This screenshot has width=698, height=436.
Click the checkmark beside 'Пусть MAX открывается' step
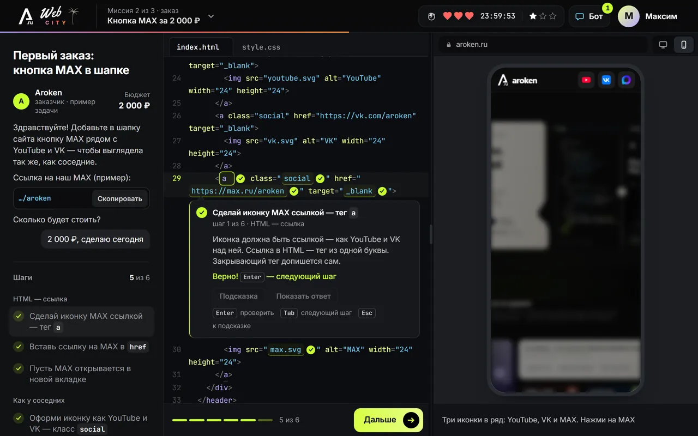point(19,368)
